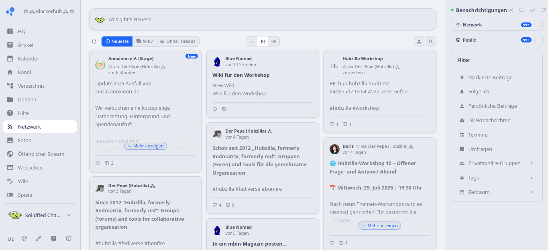Like the Anoxinon e.V. post
This screenshot has width=548, height=250.
pos(98,163)
